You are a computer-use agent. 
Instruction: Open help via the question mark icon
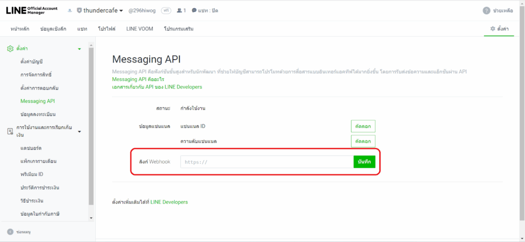486,11
